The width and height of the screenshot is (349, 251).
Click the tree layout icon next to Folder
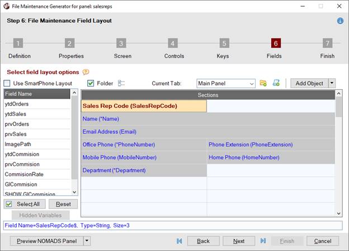click(x=121, y=83)
